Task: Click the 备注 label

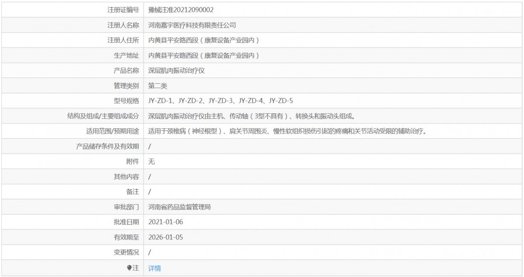Action: tap(133, 192)
